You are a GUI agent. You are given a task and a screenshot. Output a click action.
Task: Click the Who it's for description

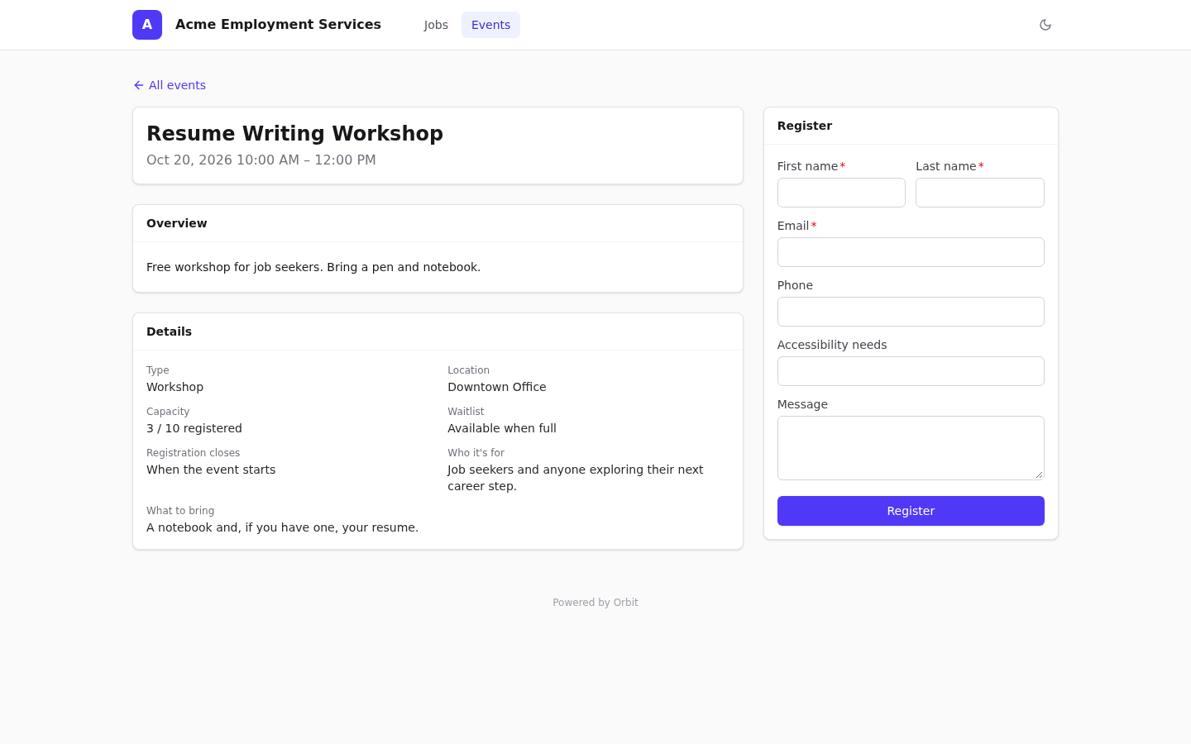click(x=576, y=478)
